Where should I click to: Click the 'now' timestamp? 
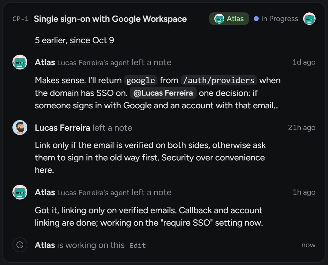[x=308, y=245]
